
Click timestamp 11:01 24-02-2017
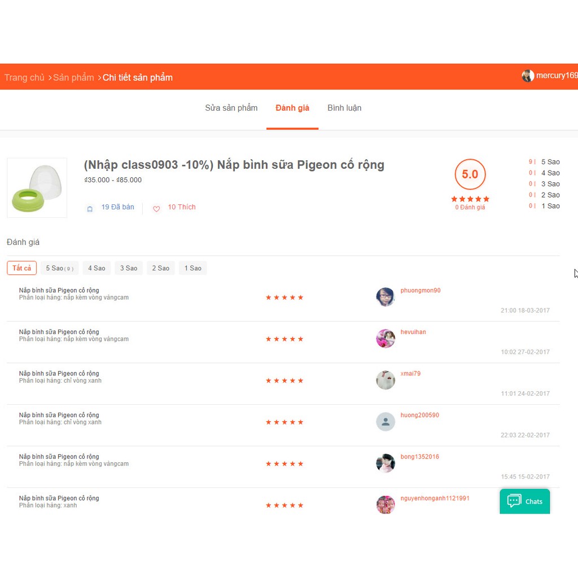click(x=525, y=394)
